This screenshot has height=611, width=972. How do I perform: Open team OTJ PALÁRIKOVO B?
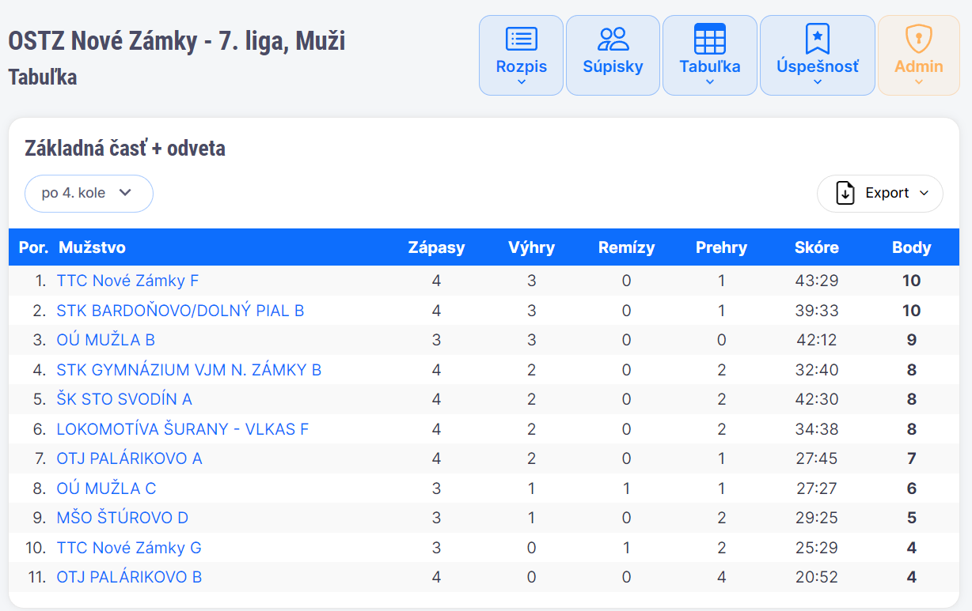[x=129, y=577]
